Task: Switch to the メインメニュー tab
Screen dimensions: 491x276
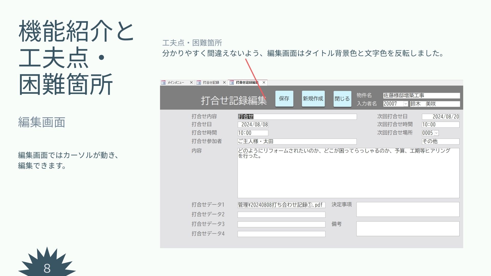Action: 176,83
